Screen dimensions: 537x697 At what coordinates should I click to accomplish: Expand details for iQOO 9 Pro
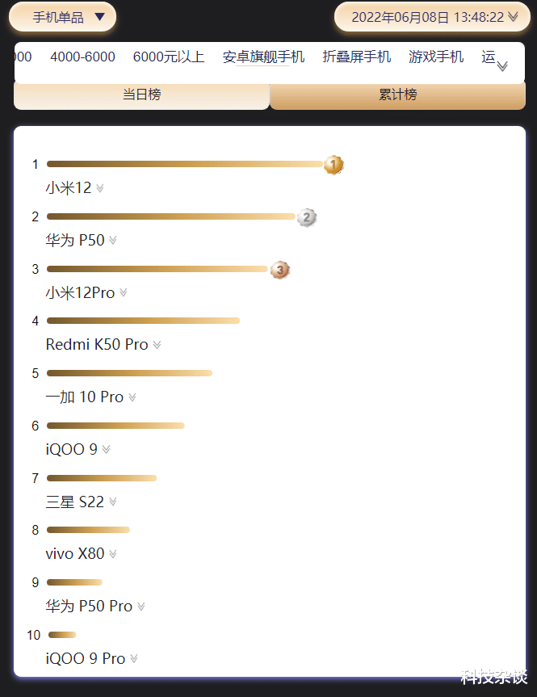pos(134,660)
